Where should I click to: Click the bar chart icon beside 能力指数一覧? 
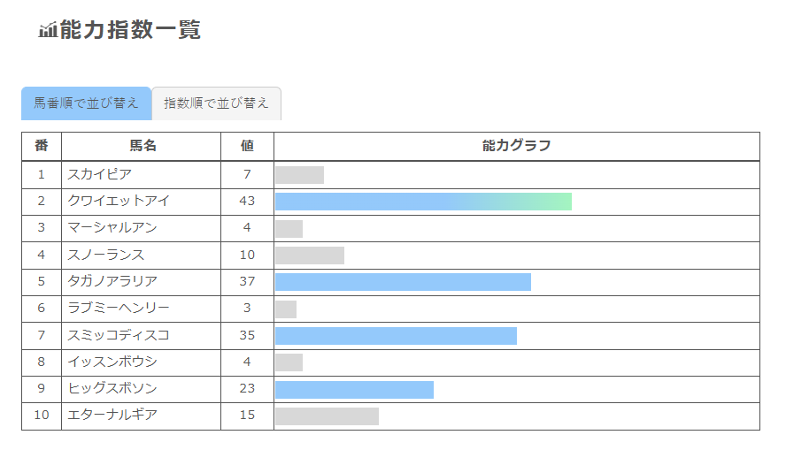click(48, 30)
